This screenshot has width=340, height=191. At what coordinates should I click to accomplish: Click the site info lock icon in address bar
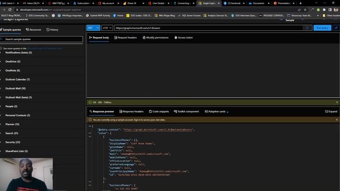(x=17, y=10)
